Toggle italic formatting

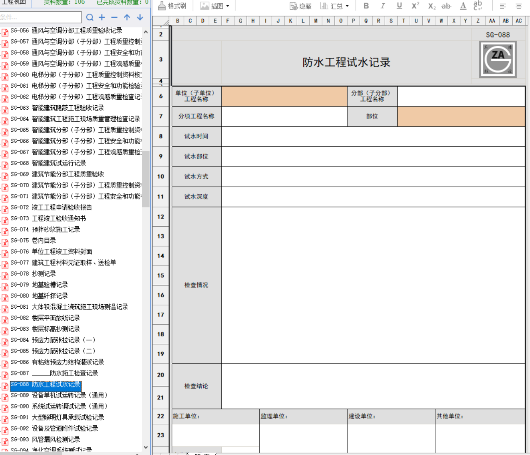[383, 6]
